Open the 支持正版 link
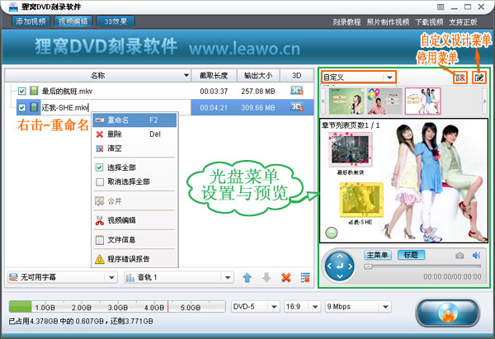The width and height of the screenshot is (495, 339). pos(463,22)
